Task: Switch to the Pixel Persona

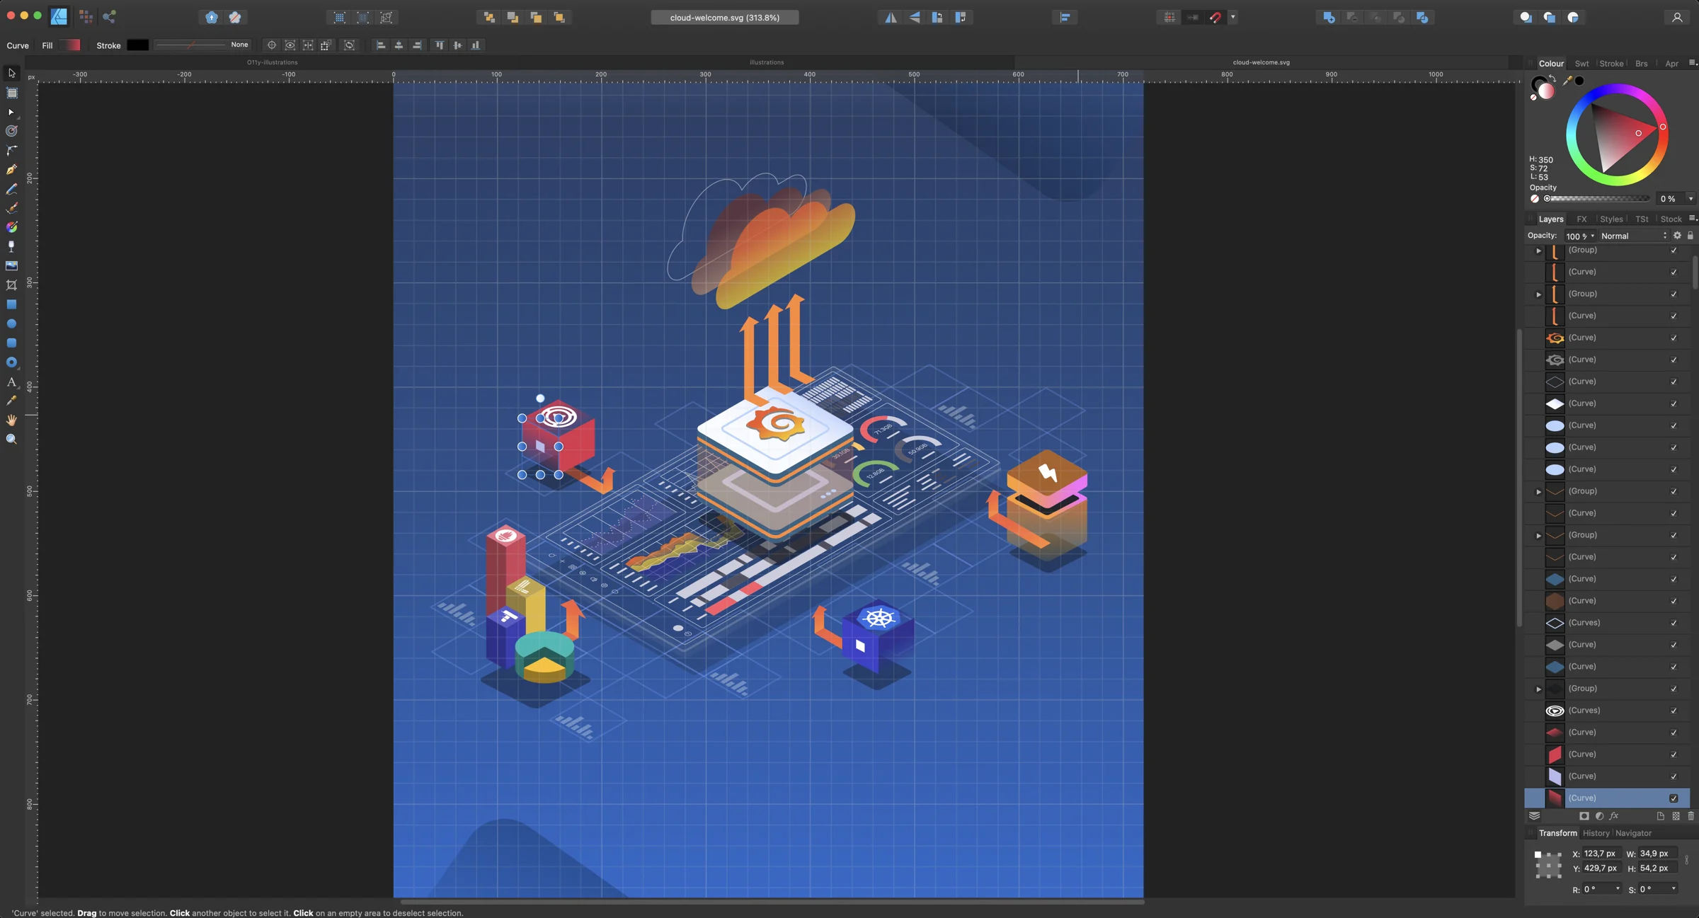Action: 86,16
